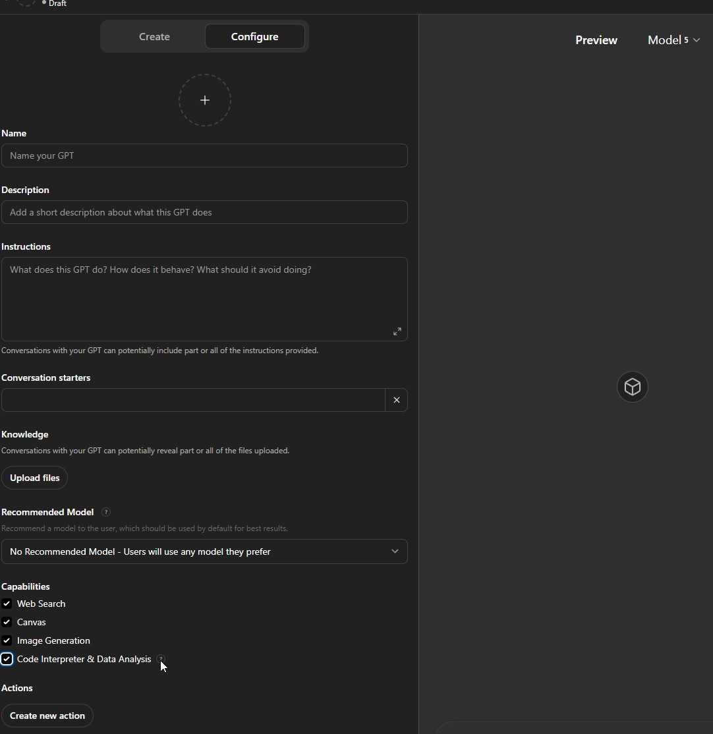The height and width of the screenshot is (734, 713).
Task: Switch to the Create tab
Action: 154,37
